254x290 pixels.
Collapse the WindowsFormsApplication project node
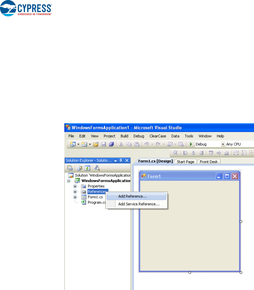click(69, 181)
